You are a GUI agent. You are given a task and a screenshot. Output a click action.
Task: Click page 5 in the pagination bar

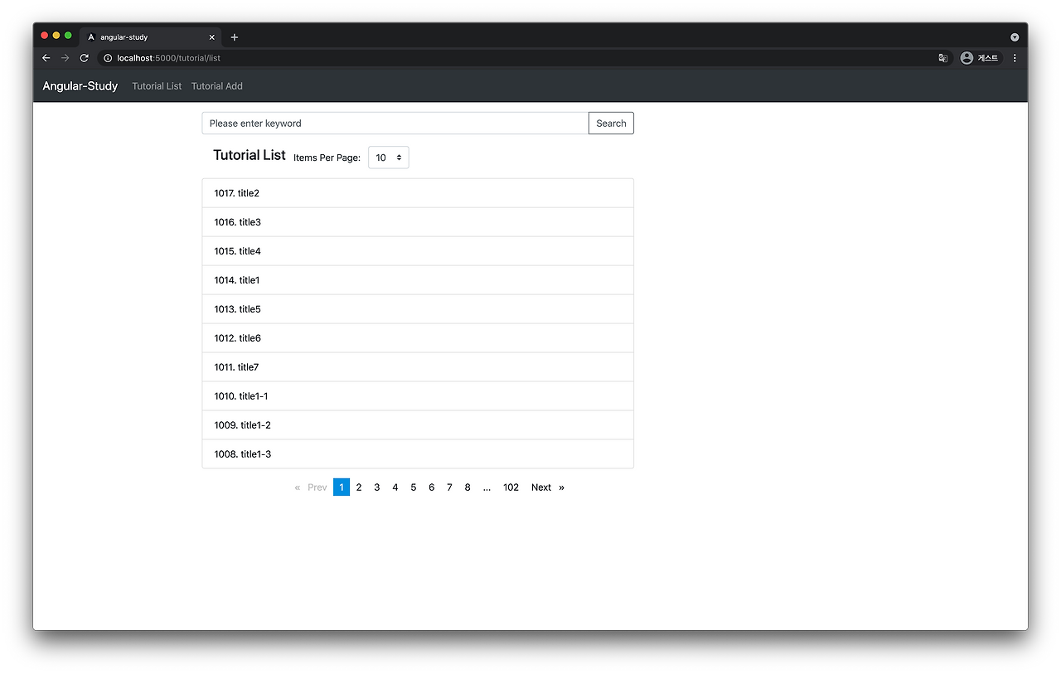coord(413,487)
